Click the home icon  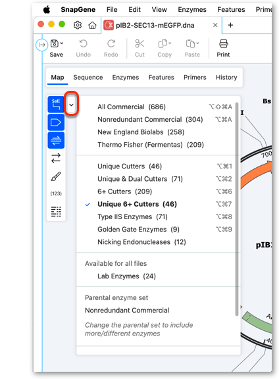click(x=92, y=25)
